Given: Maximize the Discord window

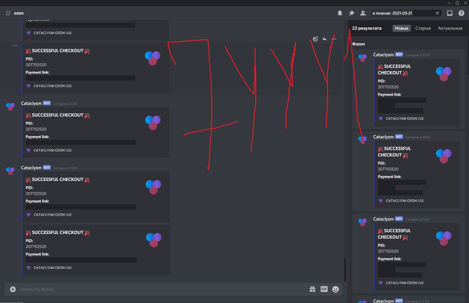Looking at the screenshot, I should (x=457, y=3).
